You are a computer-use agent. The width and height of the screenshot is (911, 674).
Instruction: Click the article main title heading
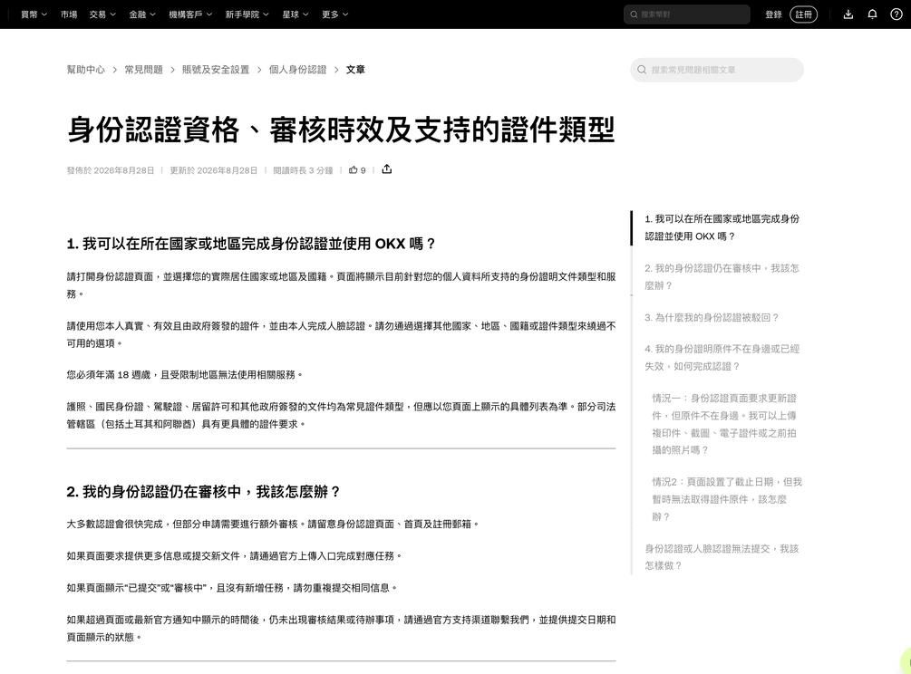coord(341,130)
